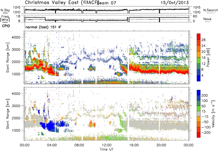Click the 'normal (fast) 151 IF' text
The image size is (218, 151).
[43, 27]
